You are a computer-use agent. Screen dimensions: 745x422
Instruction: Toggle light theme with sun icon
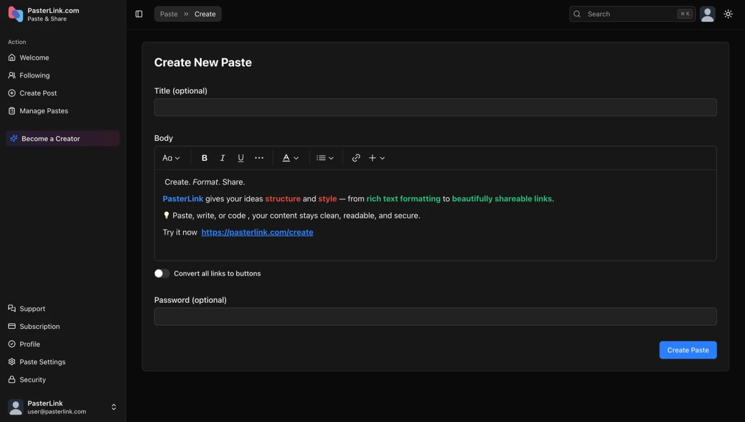tap(728, 14)
